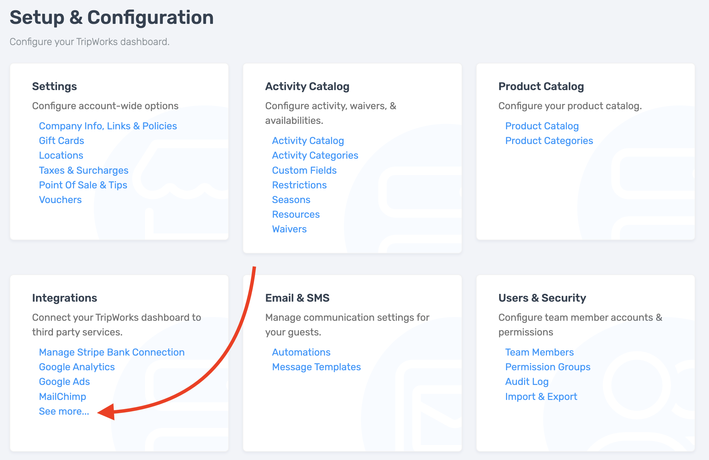The image size is (709, 460).
Task: Open Team Members page
Action: (x=539, y=352)
